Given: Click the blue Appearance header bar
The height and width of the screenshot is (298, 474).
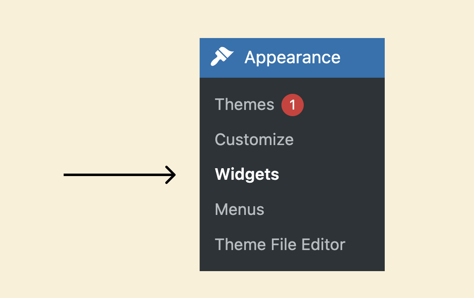Looking at the screenshot, I should click(x=292, y=58).
